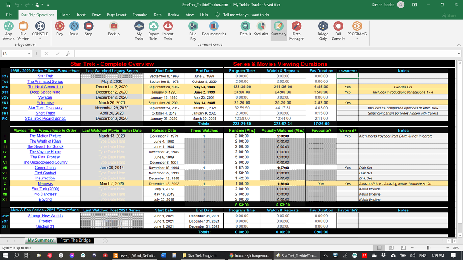The width and height of the screenshot is (463, 260).
Task: Click the Stop icon in ribbon
Action: point(88,26)
